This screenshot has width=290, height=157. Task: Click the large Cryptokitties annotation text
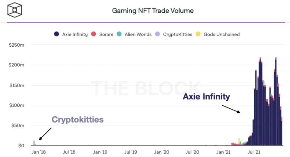[x=78, y=119]
